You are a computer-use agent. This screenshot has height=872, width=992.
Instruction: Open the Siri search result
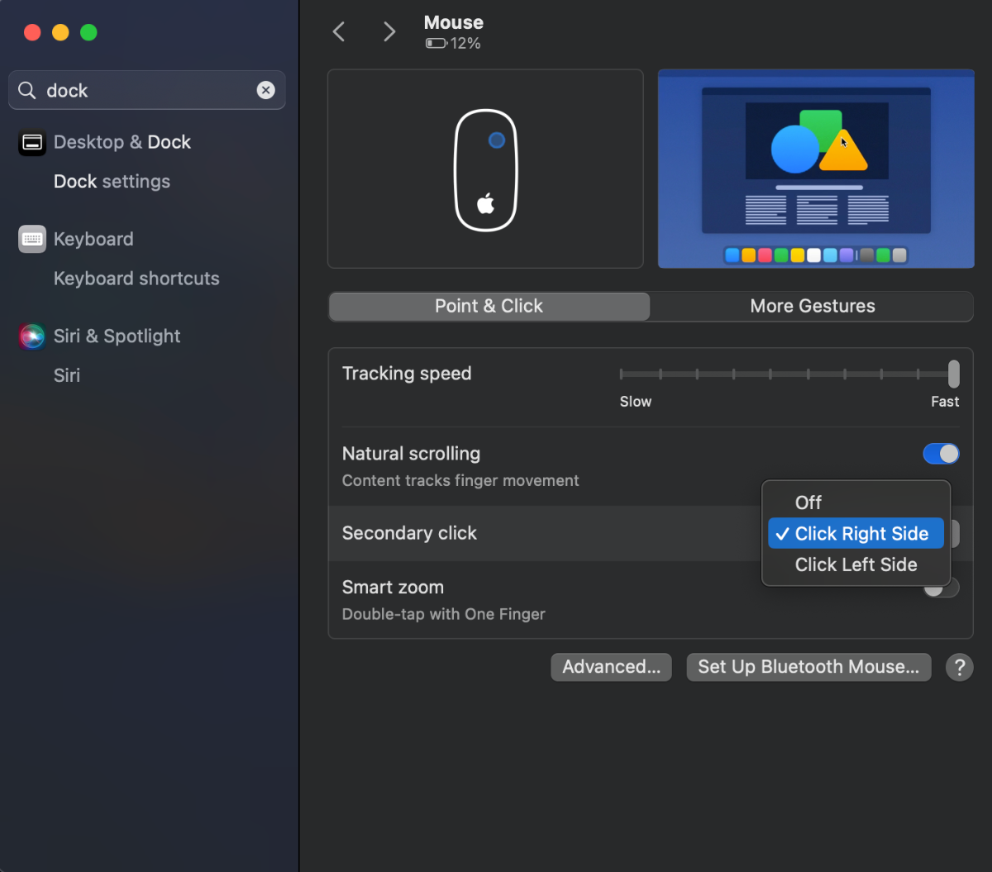[67, 375]
